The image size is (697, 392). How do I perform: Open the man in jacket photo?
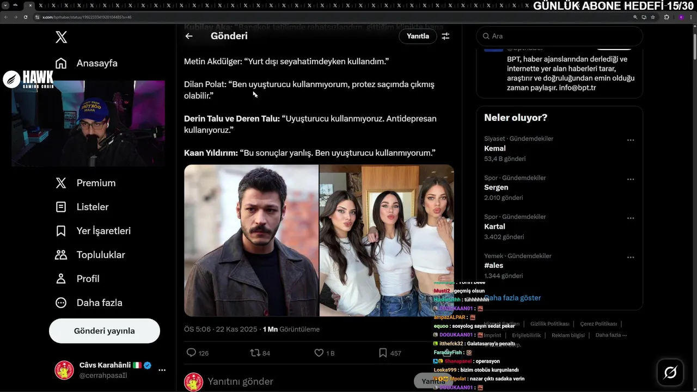[251, 241]
